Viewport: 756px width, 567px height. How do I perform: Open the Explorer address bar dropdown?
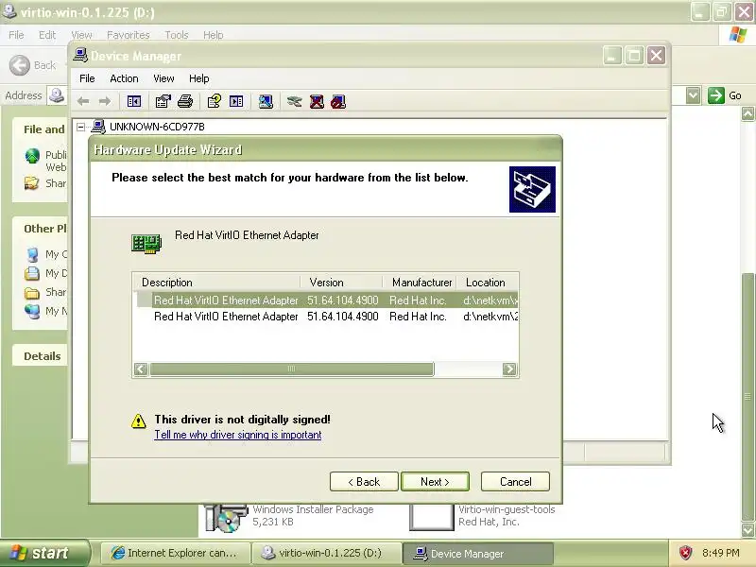693,95
